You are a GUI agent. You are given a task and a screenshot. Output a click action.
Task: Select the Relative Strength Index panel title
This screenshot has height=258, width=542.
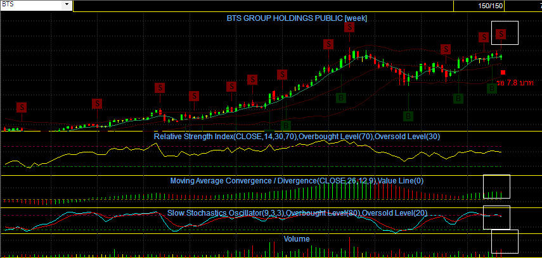tap(297, 137)
